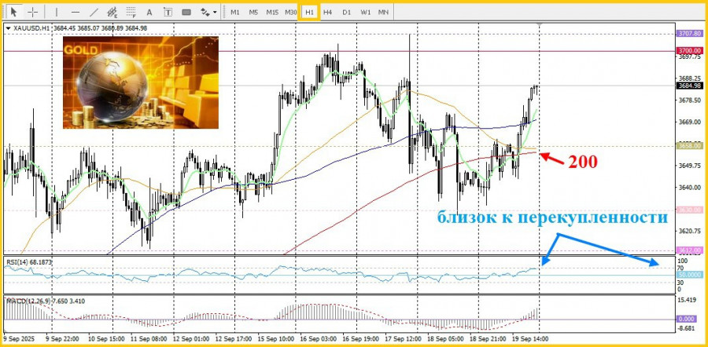
Task: Switch to the MN monthly timeframe
Action: [383, 12]
